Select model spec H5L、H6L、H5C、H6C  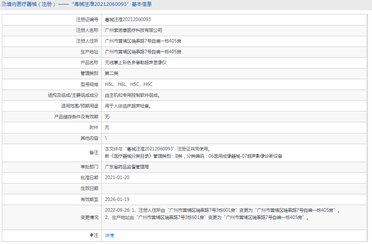pyautogui.click(x=129, y=84)
